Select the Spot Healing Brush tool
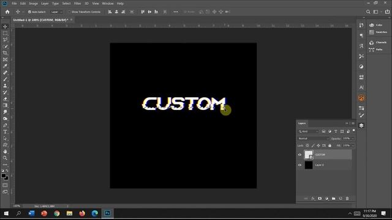Image resolution: width=392 pixels, height=220 pixels. pyautogui.click(x=5, y=73)
